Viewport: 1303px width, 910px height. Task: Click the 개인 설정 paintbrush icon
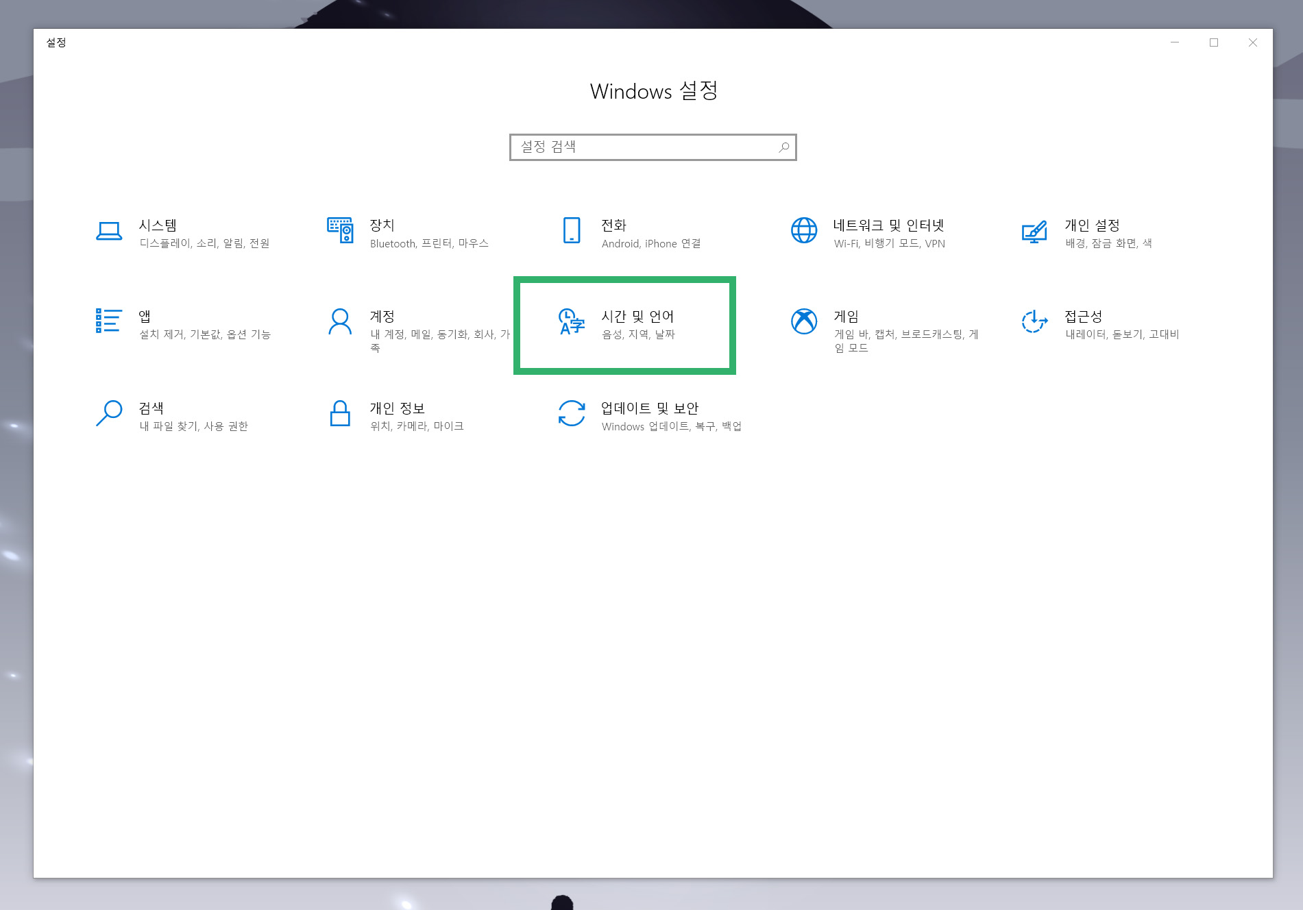coord(1034,232)
